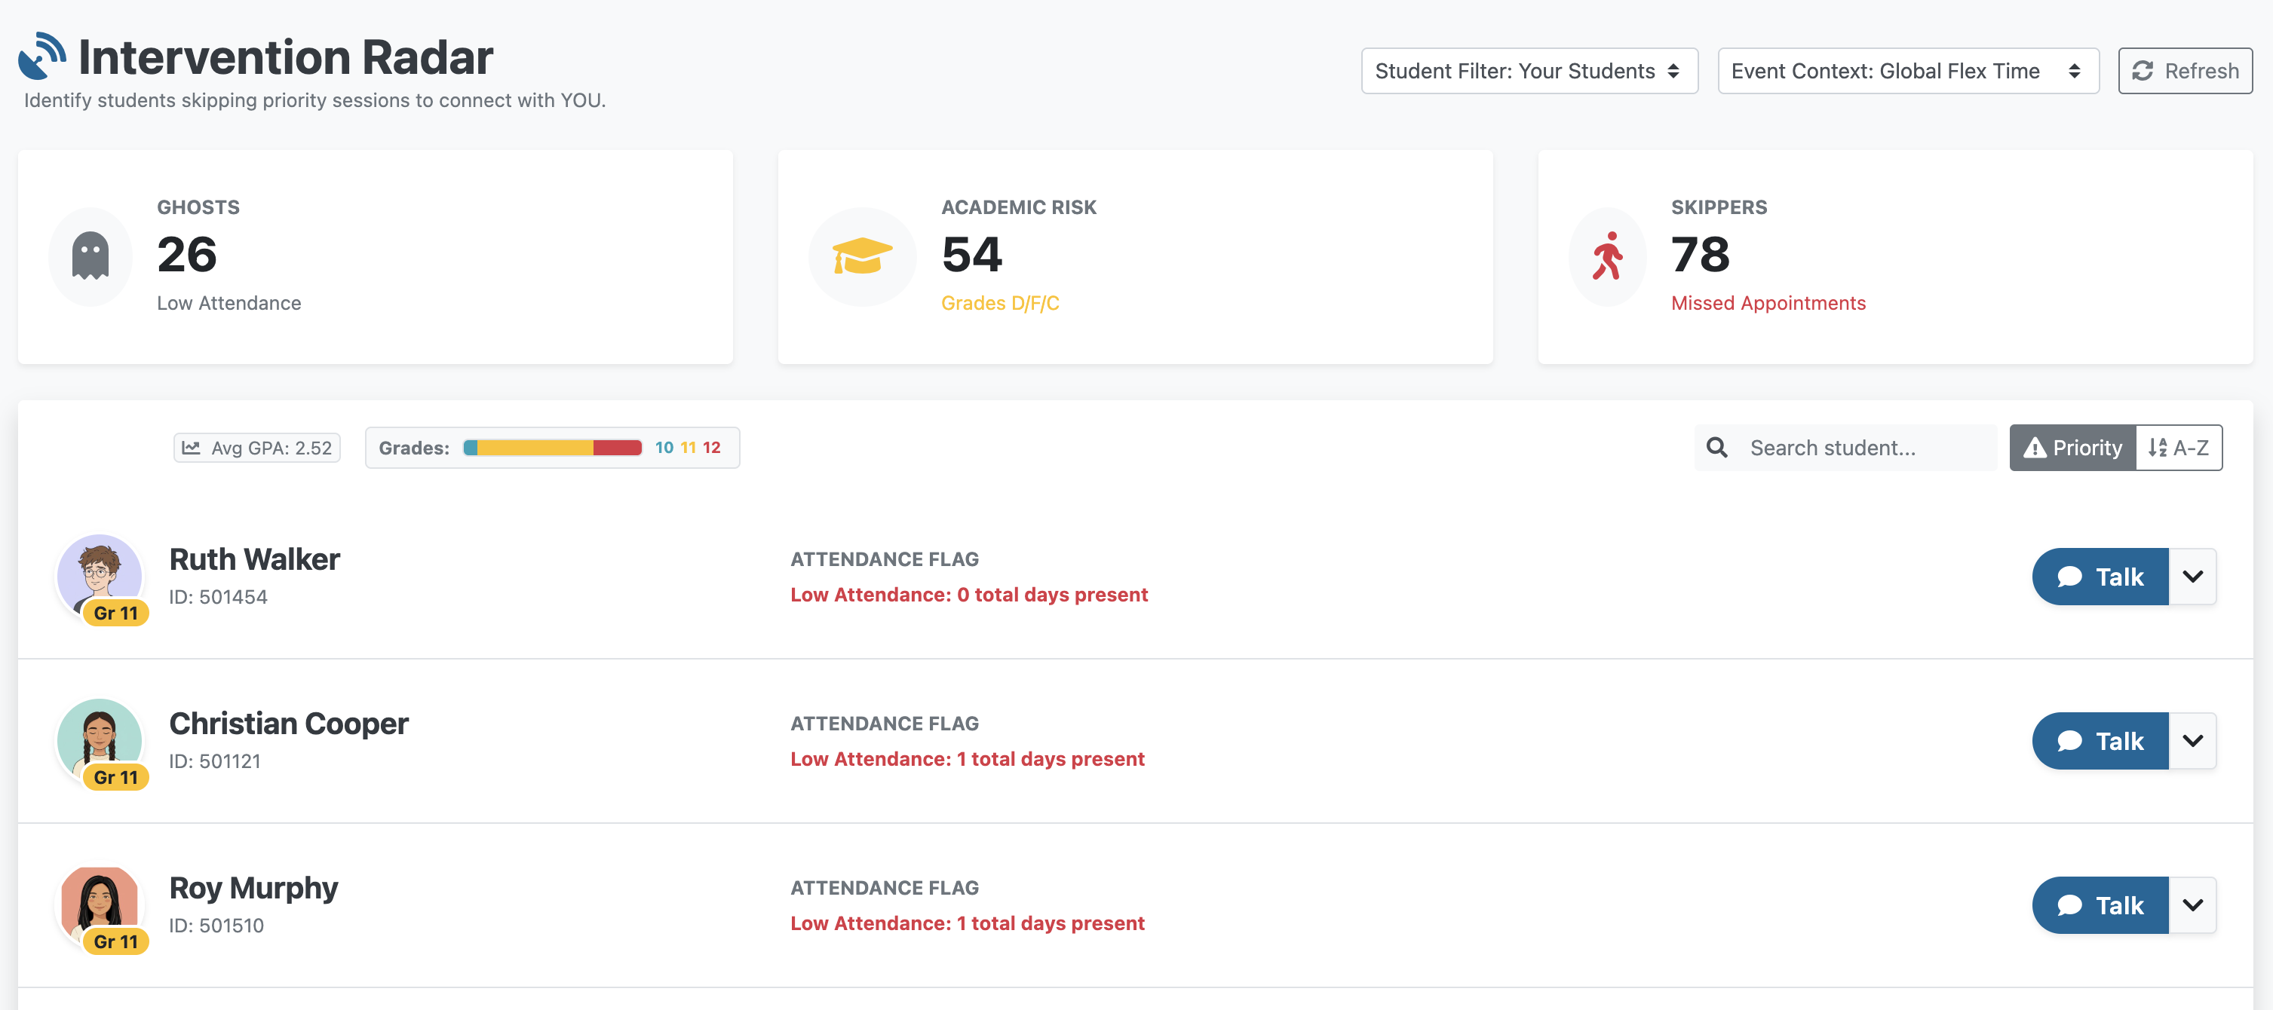Click Christian Cooper's avatar
The height and width of the screenshot is (1010, 2273).
tap(100, 741)
